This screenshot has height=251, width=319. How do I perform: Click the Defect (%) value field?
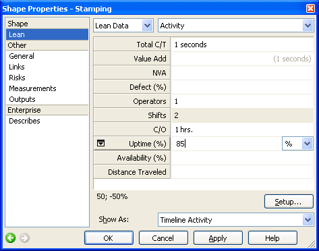click(x=242, y=87)
